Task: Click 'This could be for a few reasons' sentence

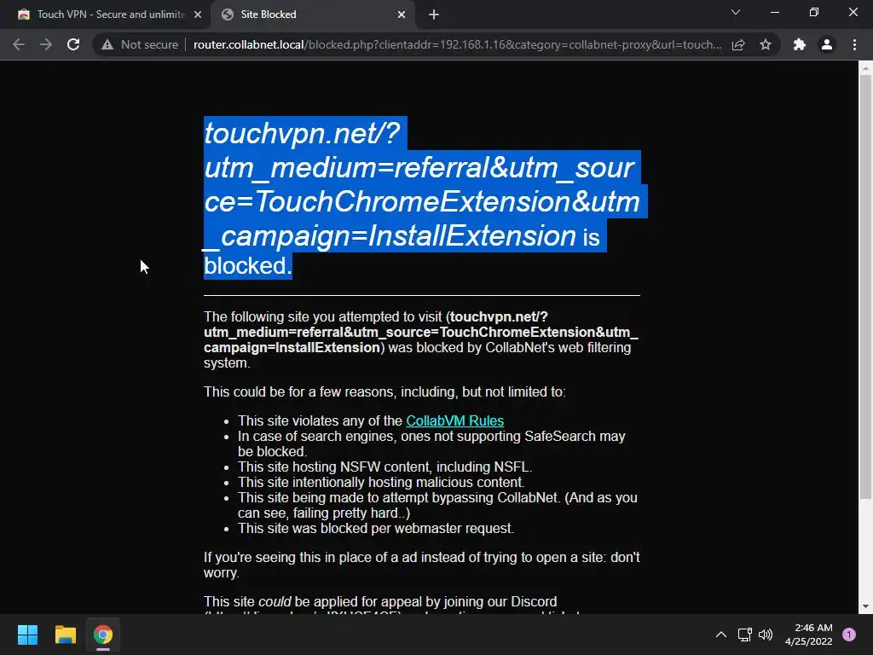Action: [x=384, y=391]
